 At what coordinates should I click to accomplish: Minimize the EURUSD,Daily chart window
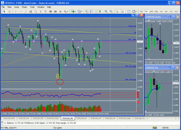click(169, 17)
